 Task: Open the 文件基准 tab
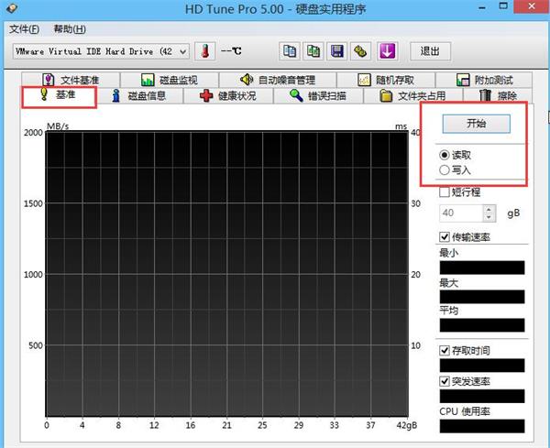(71, 80)
